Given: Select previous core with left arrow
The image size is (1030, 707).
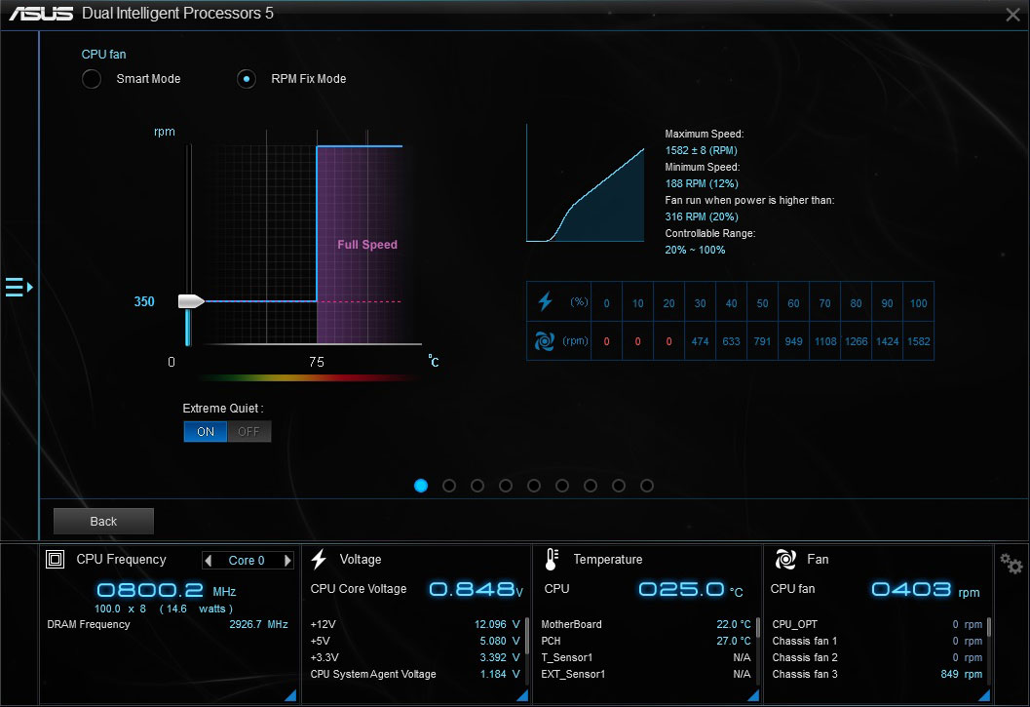Looking at the screenshot, I should click(209, 561).
